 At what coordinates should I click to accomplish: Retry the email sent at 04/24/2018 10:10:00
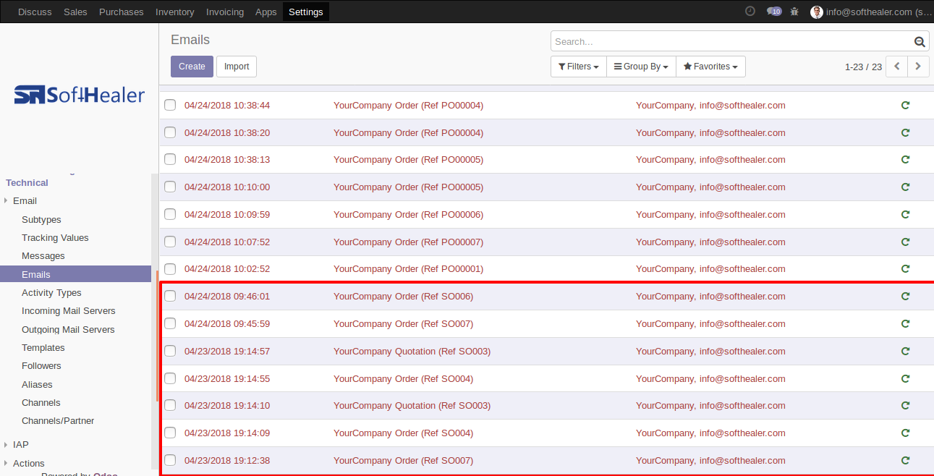905,187
